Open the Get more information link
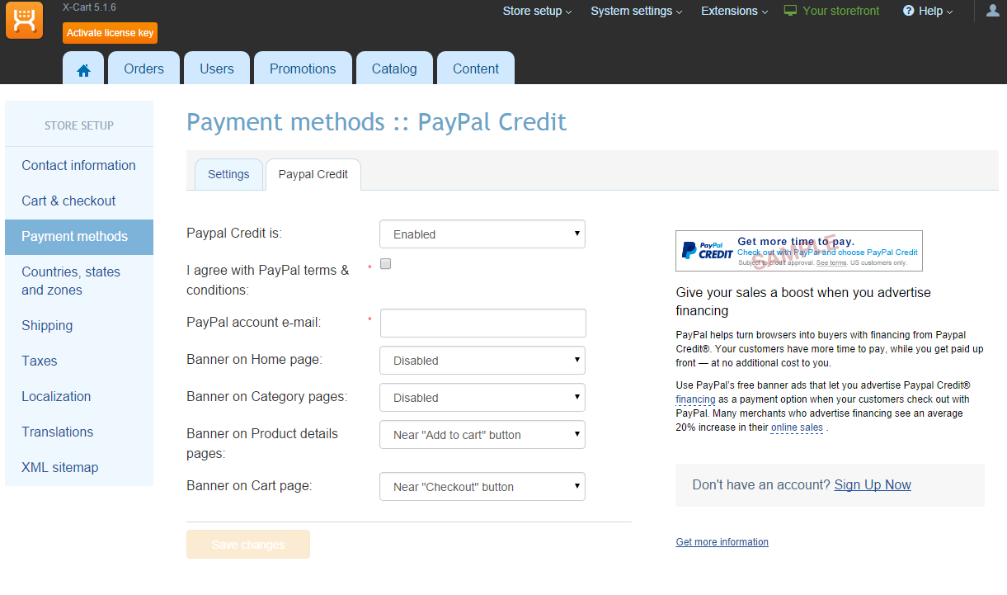Image resolution: width=1007 pixels, height=595 pixels. (722, 542)
